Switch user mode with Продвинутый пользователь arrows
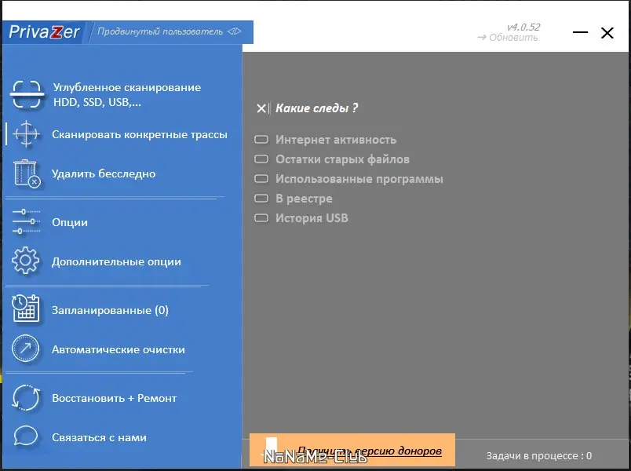 234,31
